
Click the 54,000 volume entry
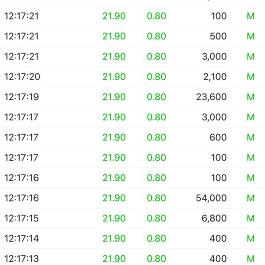211,198
